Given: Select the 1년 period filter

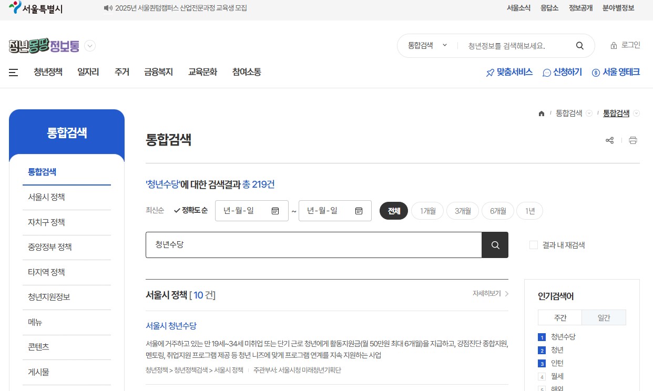Looking at the screenshot, I should (x=529, y=211).
